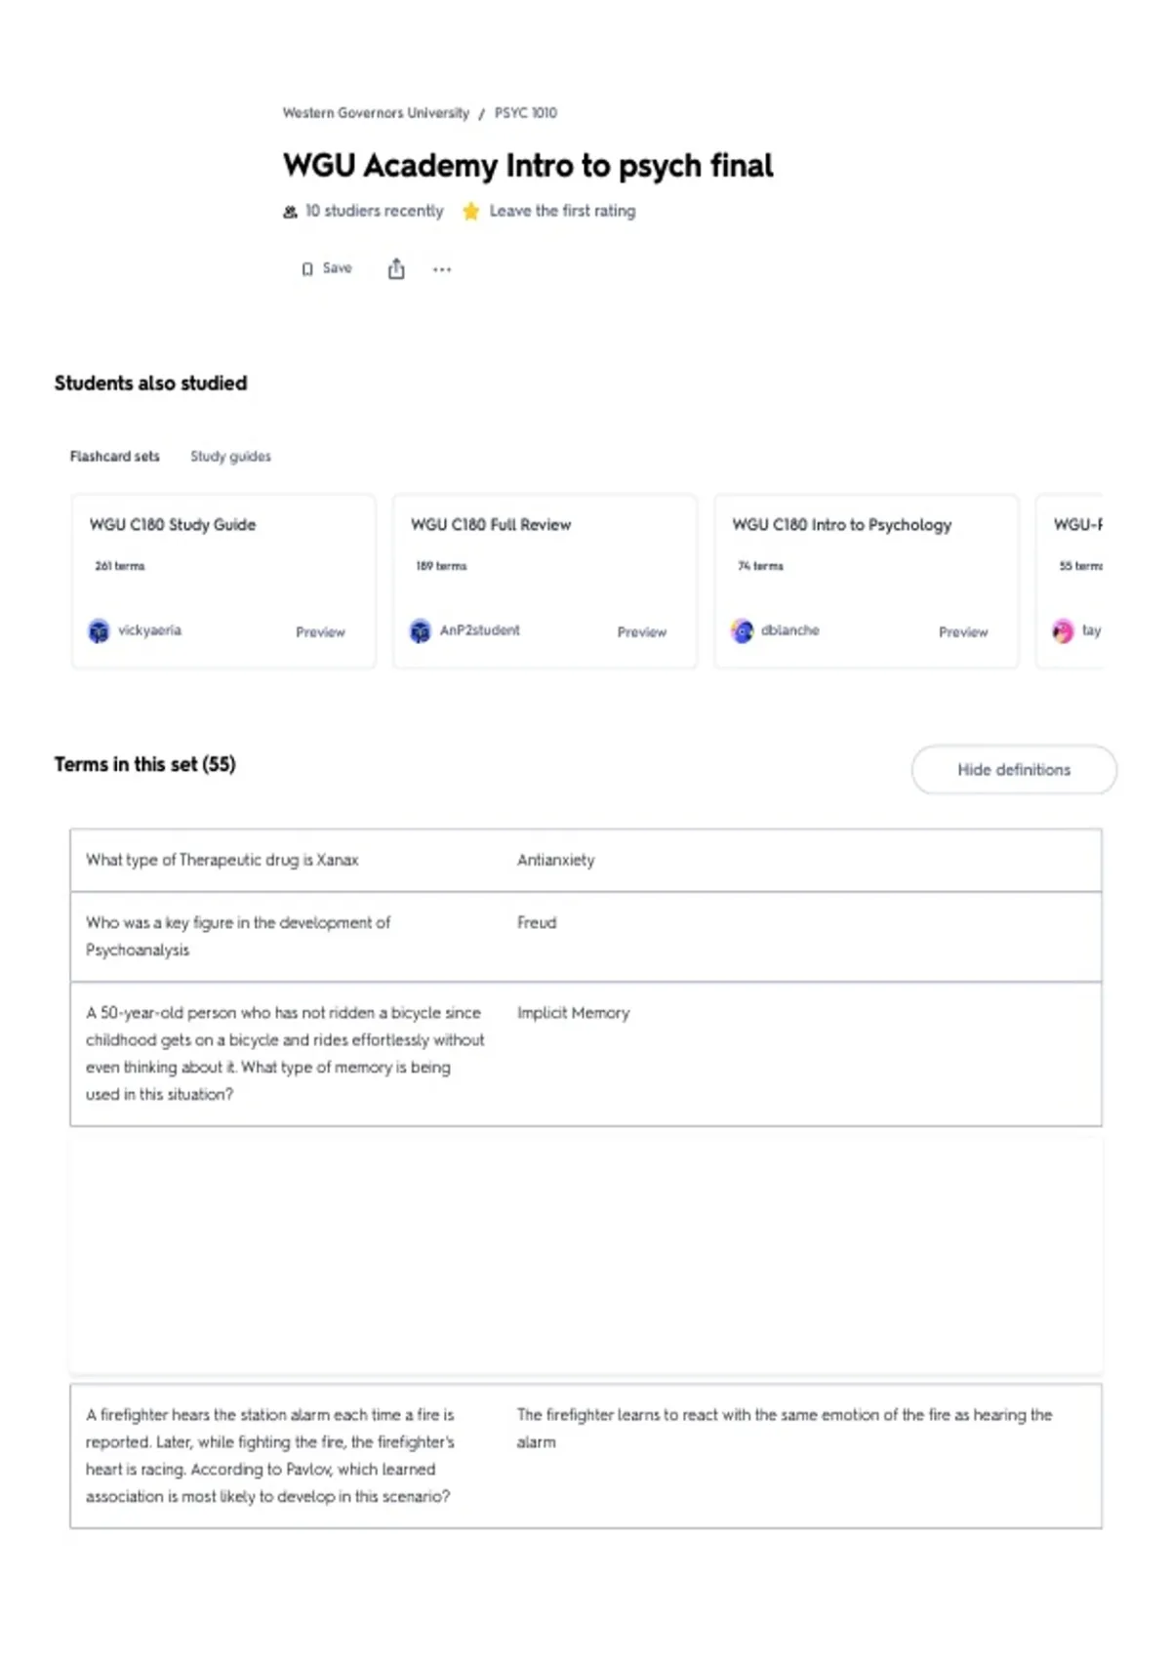Click '10 studiers recently' text
Image resolution: width=1171 pixels, height=1659 pixels.
[x=374, y=211]
